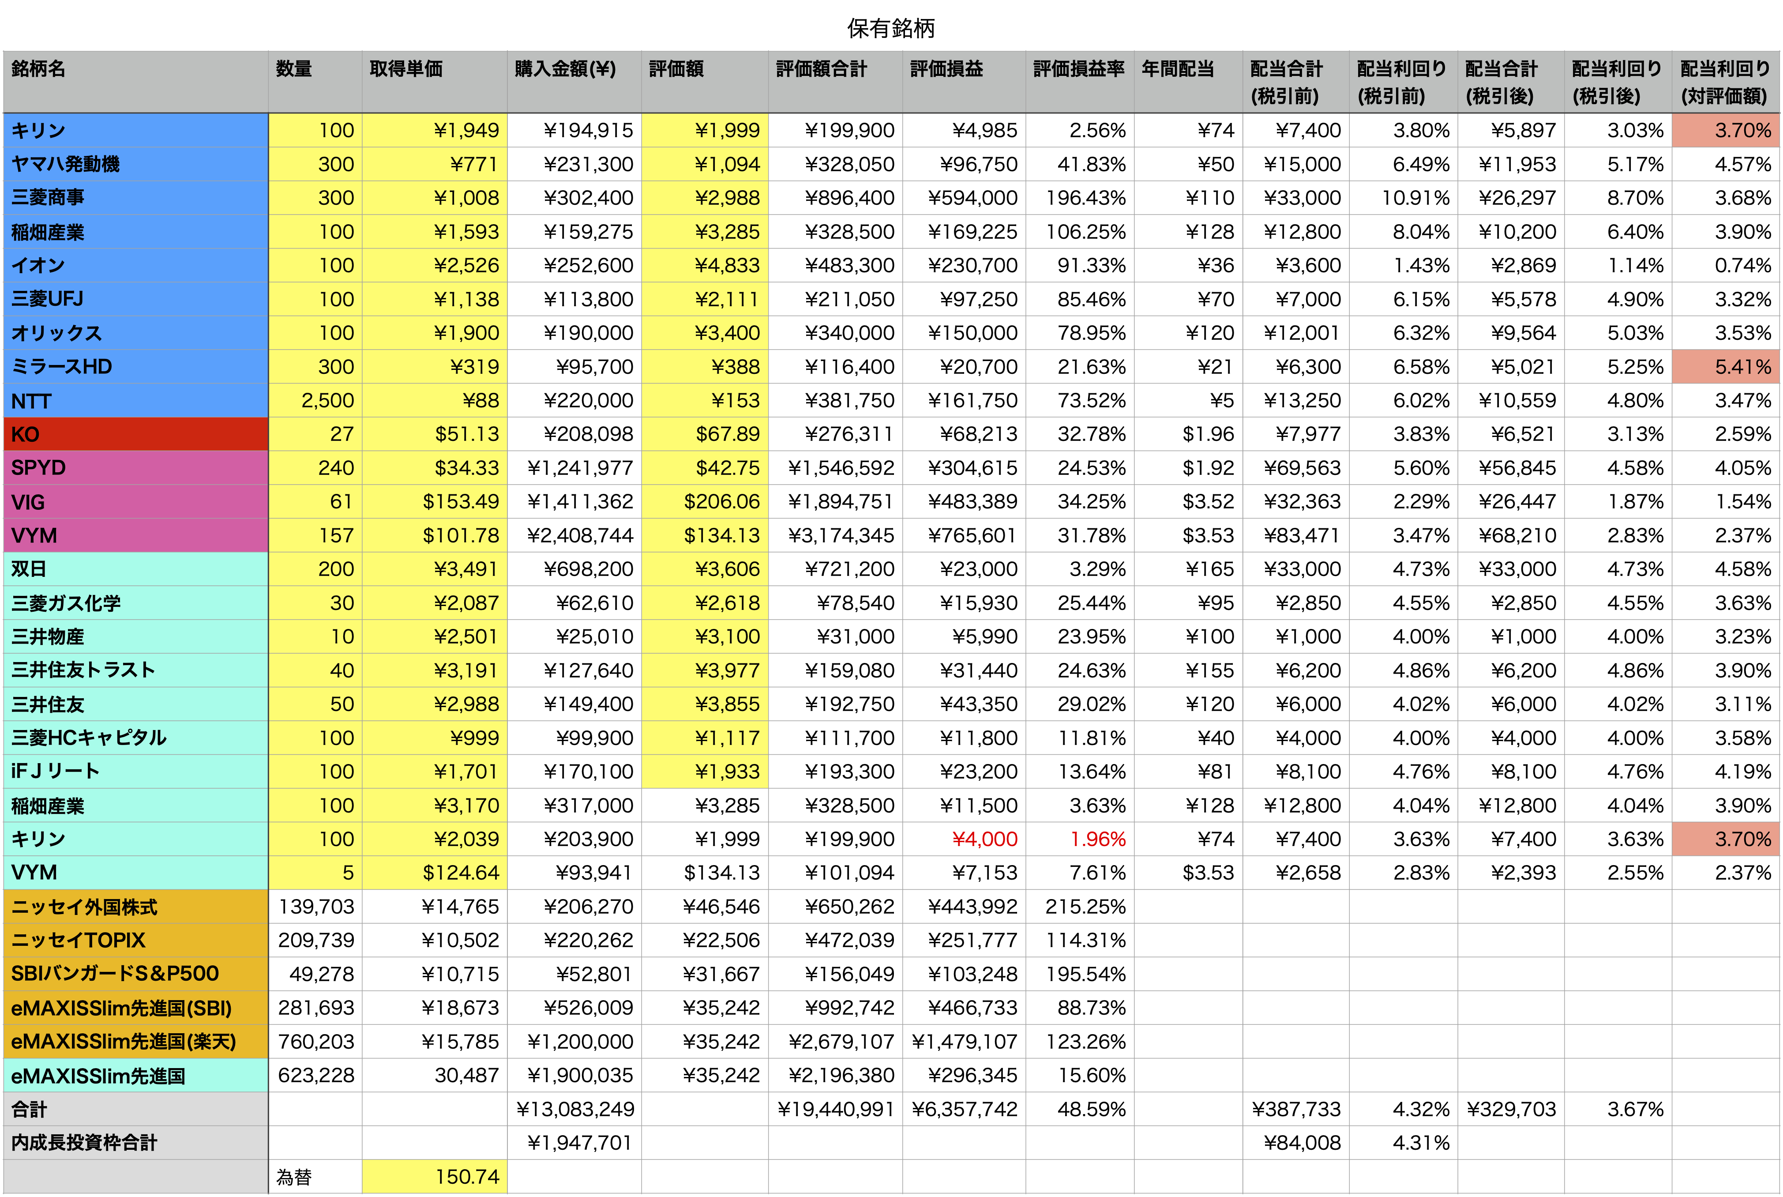The height and width of the screenshot is (1197, 1783).
Task: Click the SBIバンガードS&P500 name cell
Action: pyautogui.click(x=136, y=974)
